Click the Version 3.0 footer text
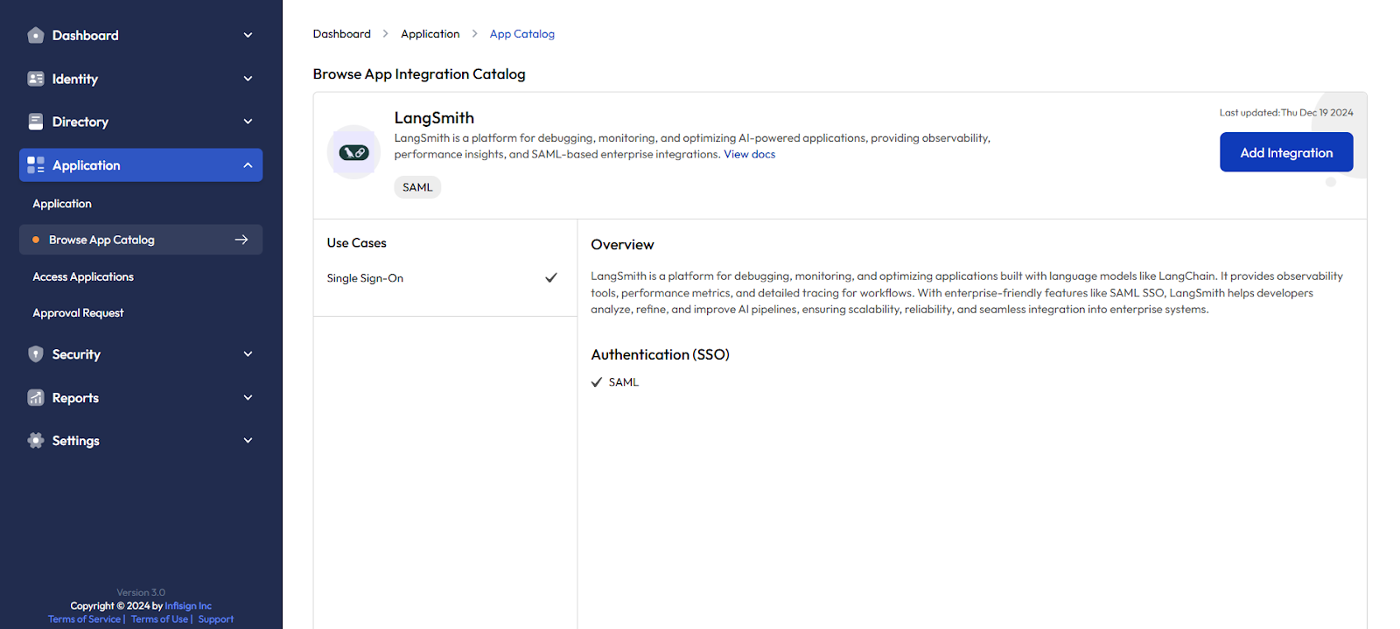Image resolution: width=1400 pixels, height=629 pixels. pyautogui.click(x=141, y=592)
